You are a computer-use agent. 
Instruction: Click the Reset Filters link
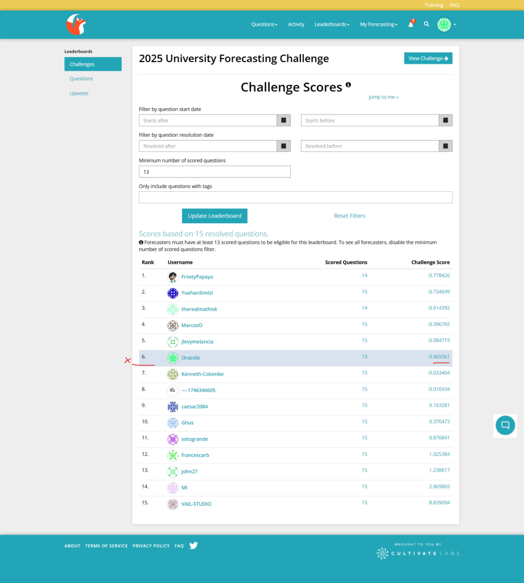349,216
